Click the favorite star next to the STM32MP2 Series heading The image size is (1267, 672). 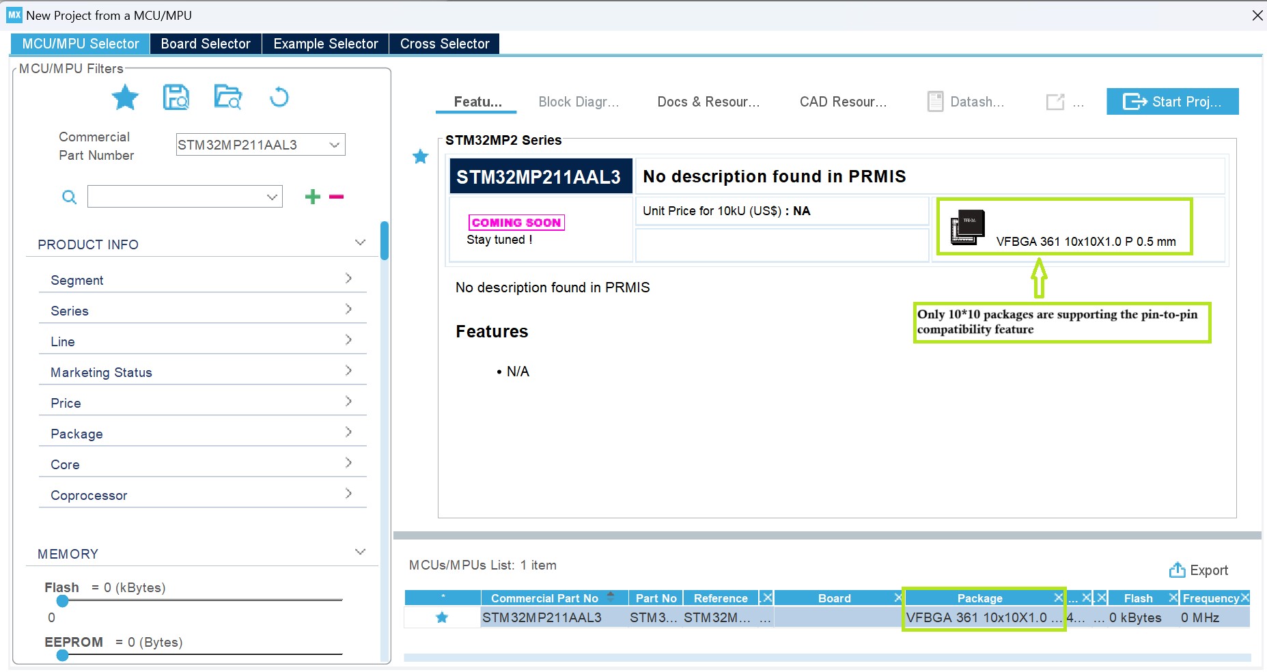pos(421,156)
